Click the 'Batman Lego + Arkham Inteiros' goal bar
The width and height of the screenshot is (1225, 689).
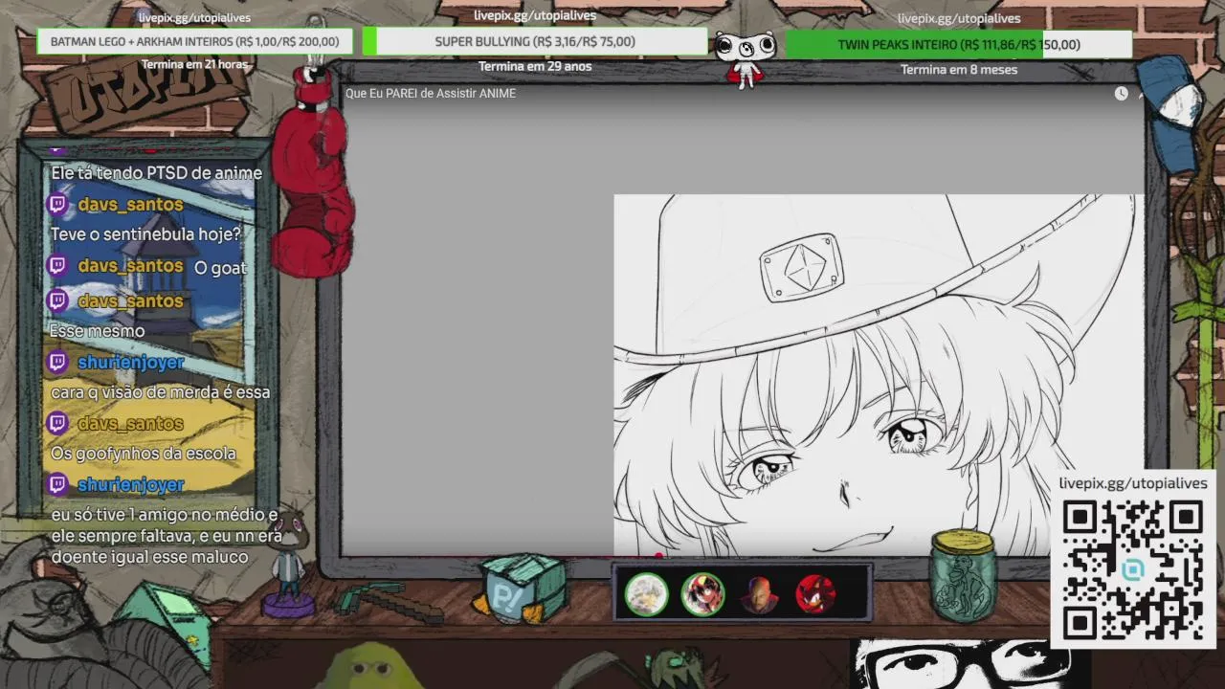[x=194, y=41]
